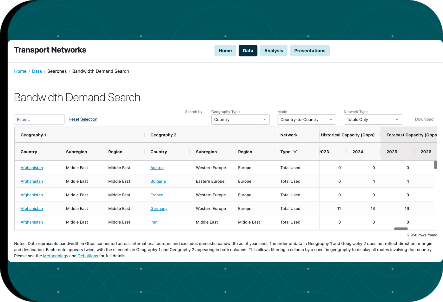Click into the Filter text field
Image resolution: width=443 pixels, height=302 pixels.
[39, 120]
